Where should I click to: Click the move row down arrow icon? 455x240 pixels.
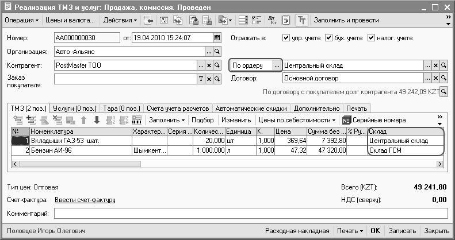(x=97, y=120)
